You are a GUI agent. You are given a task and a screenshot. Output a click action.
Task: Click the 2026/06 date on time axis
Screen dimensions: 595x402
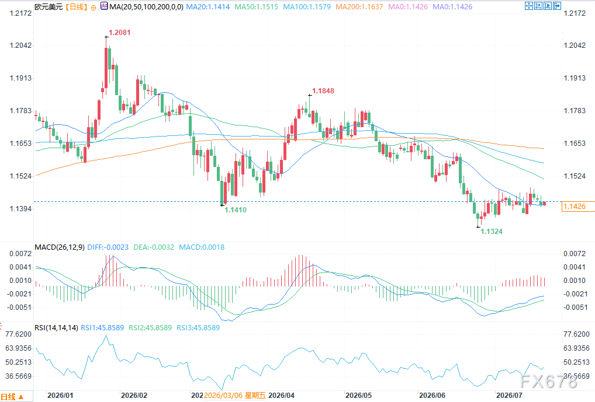point(432,396)
